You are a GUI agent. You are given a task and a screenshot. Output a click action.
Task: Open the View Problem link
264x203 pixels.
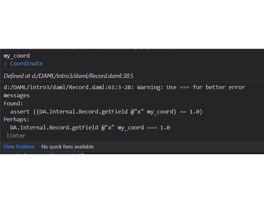[x=19, y=147]
